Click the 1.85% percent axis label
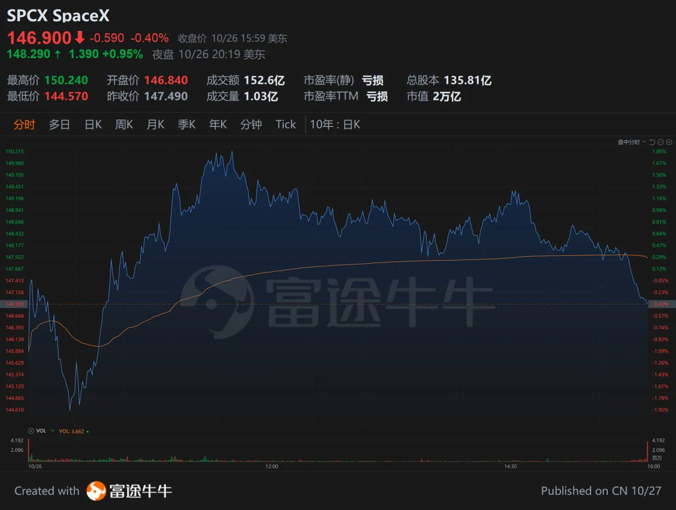676x510 pixels. 659,151
